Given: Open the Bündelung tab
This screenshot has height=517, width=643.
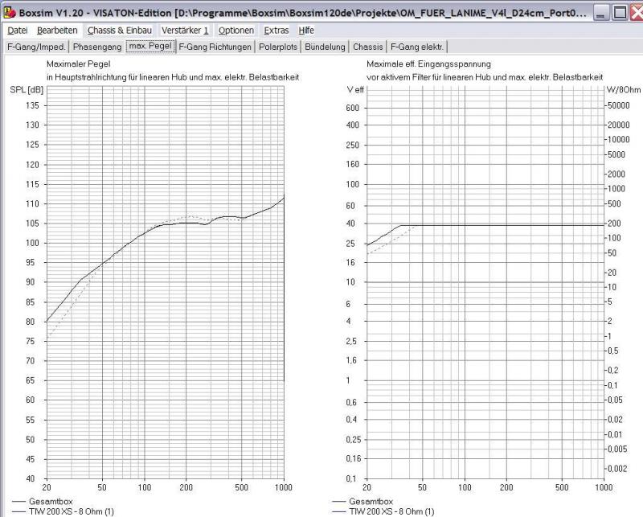Looking at the screenshot, I should tap(325, 47).
